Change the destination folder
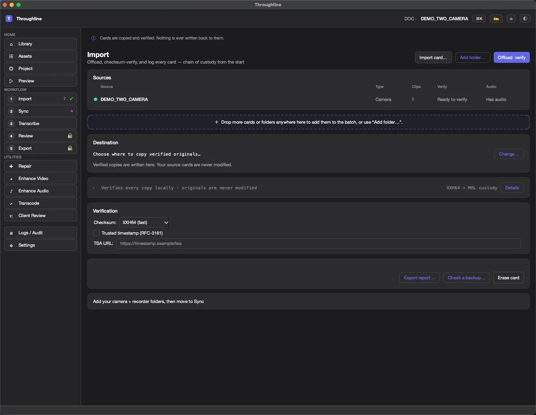 [509, 154]
